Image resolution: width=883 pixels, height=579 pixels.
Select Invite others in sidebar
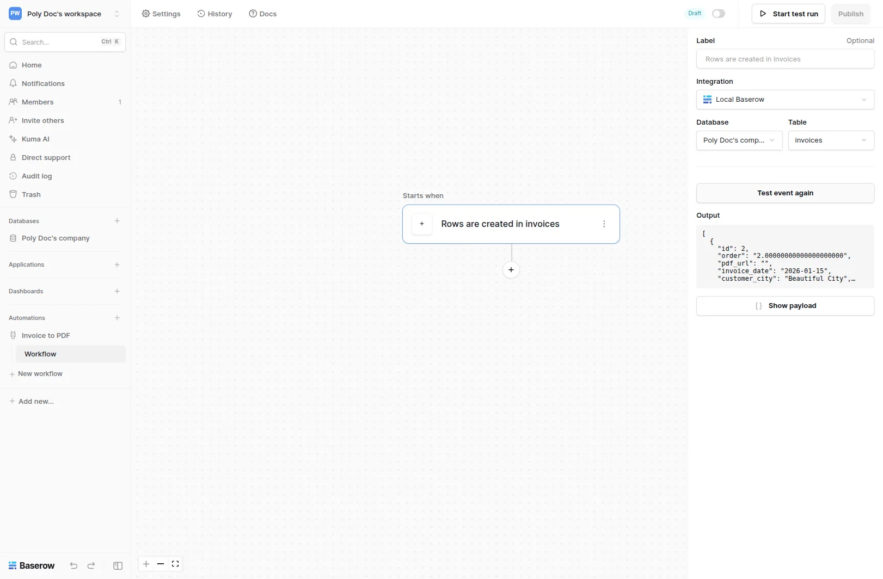(x=65, y=120)
